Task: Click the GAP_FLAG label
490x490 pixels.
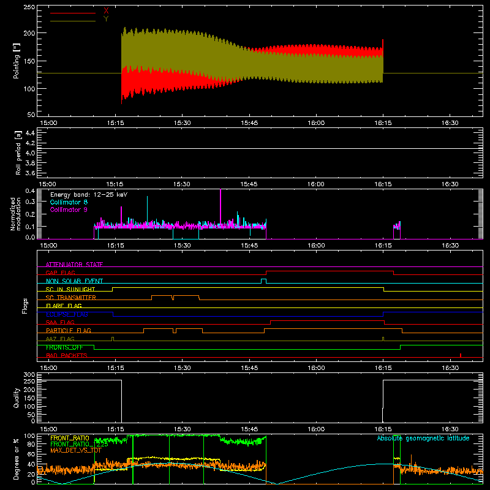Action: (60, 273)
